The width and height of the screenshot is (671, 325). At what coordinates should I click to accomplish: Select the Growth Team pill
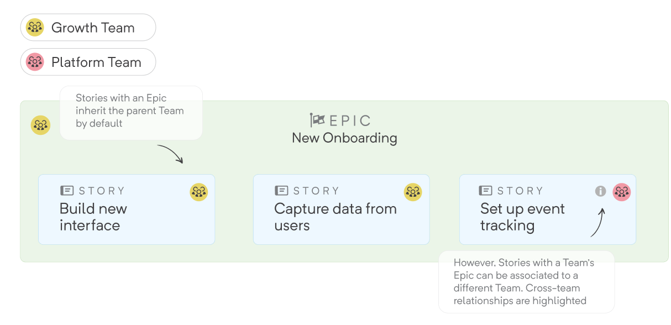pos(88,28)
